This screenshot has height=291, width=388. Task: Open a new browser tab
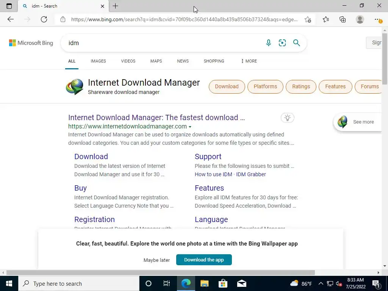[x=115, y=6]
